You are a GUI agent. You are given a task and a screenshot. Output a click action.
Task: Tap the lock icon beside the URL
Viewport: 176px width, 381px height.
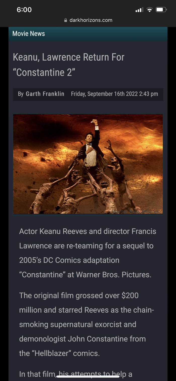point(66,20)
